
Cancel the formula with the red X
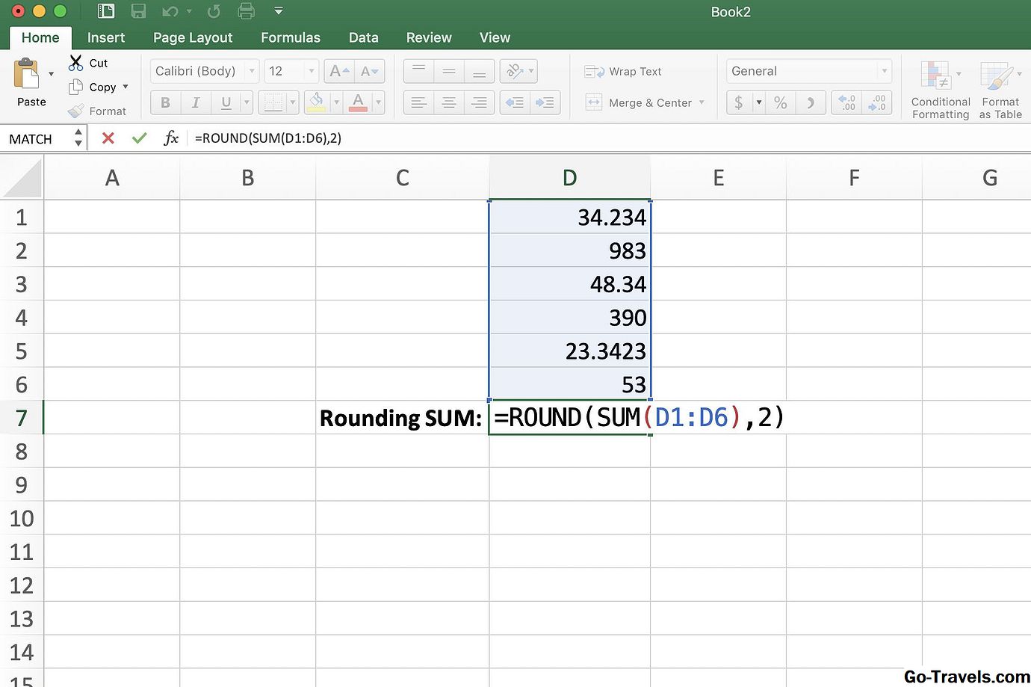click(108, 138)
